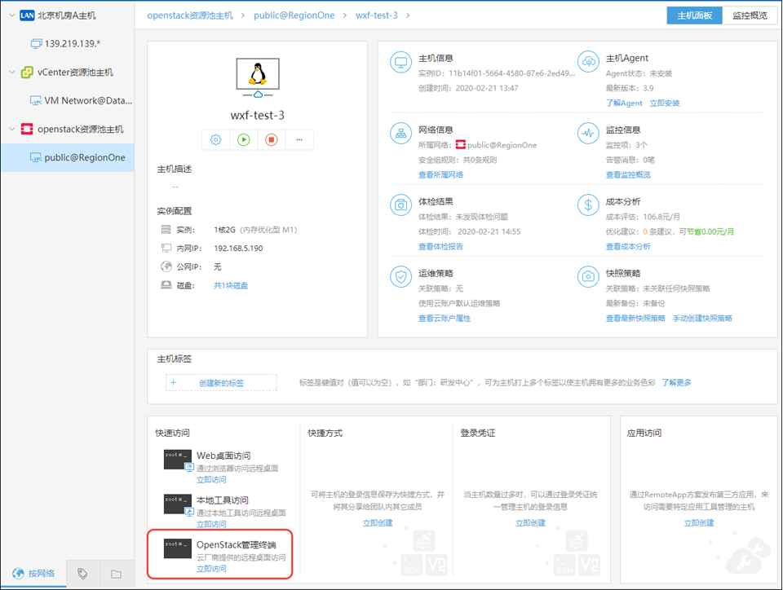Open the more actions ellipsis button
The height and width of the screenshot is (590, 783).
click(x=299, y=140)
